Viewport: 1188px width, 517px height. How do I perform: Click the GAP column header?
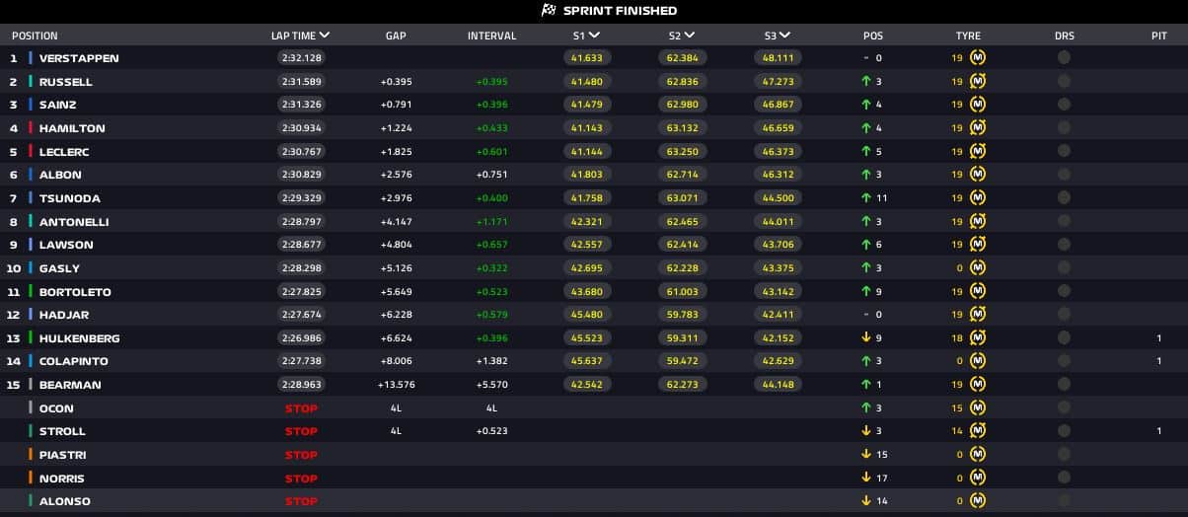click(x=396, y=36)
